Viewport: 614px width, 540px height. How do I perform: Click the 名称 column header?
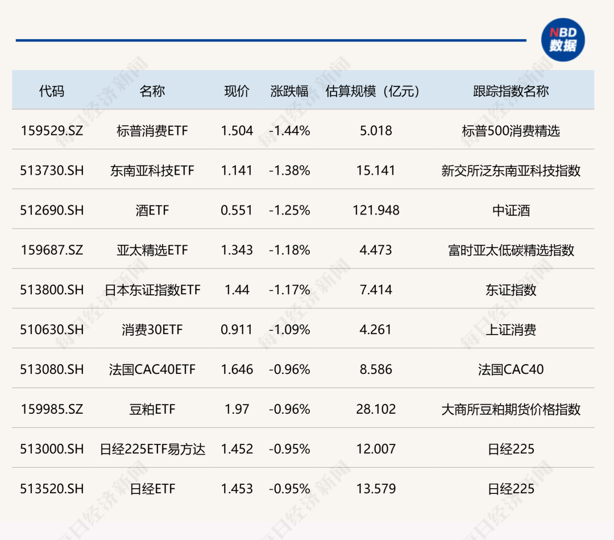click(152, 91)
